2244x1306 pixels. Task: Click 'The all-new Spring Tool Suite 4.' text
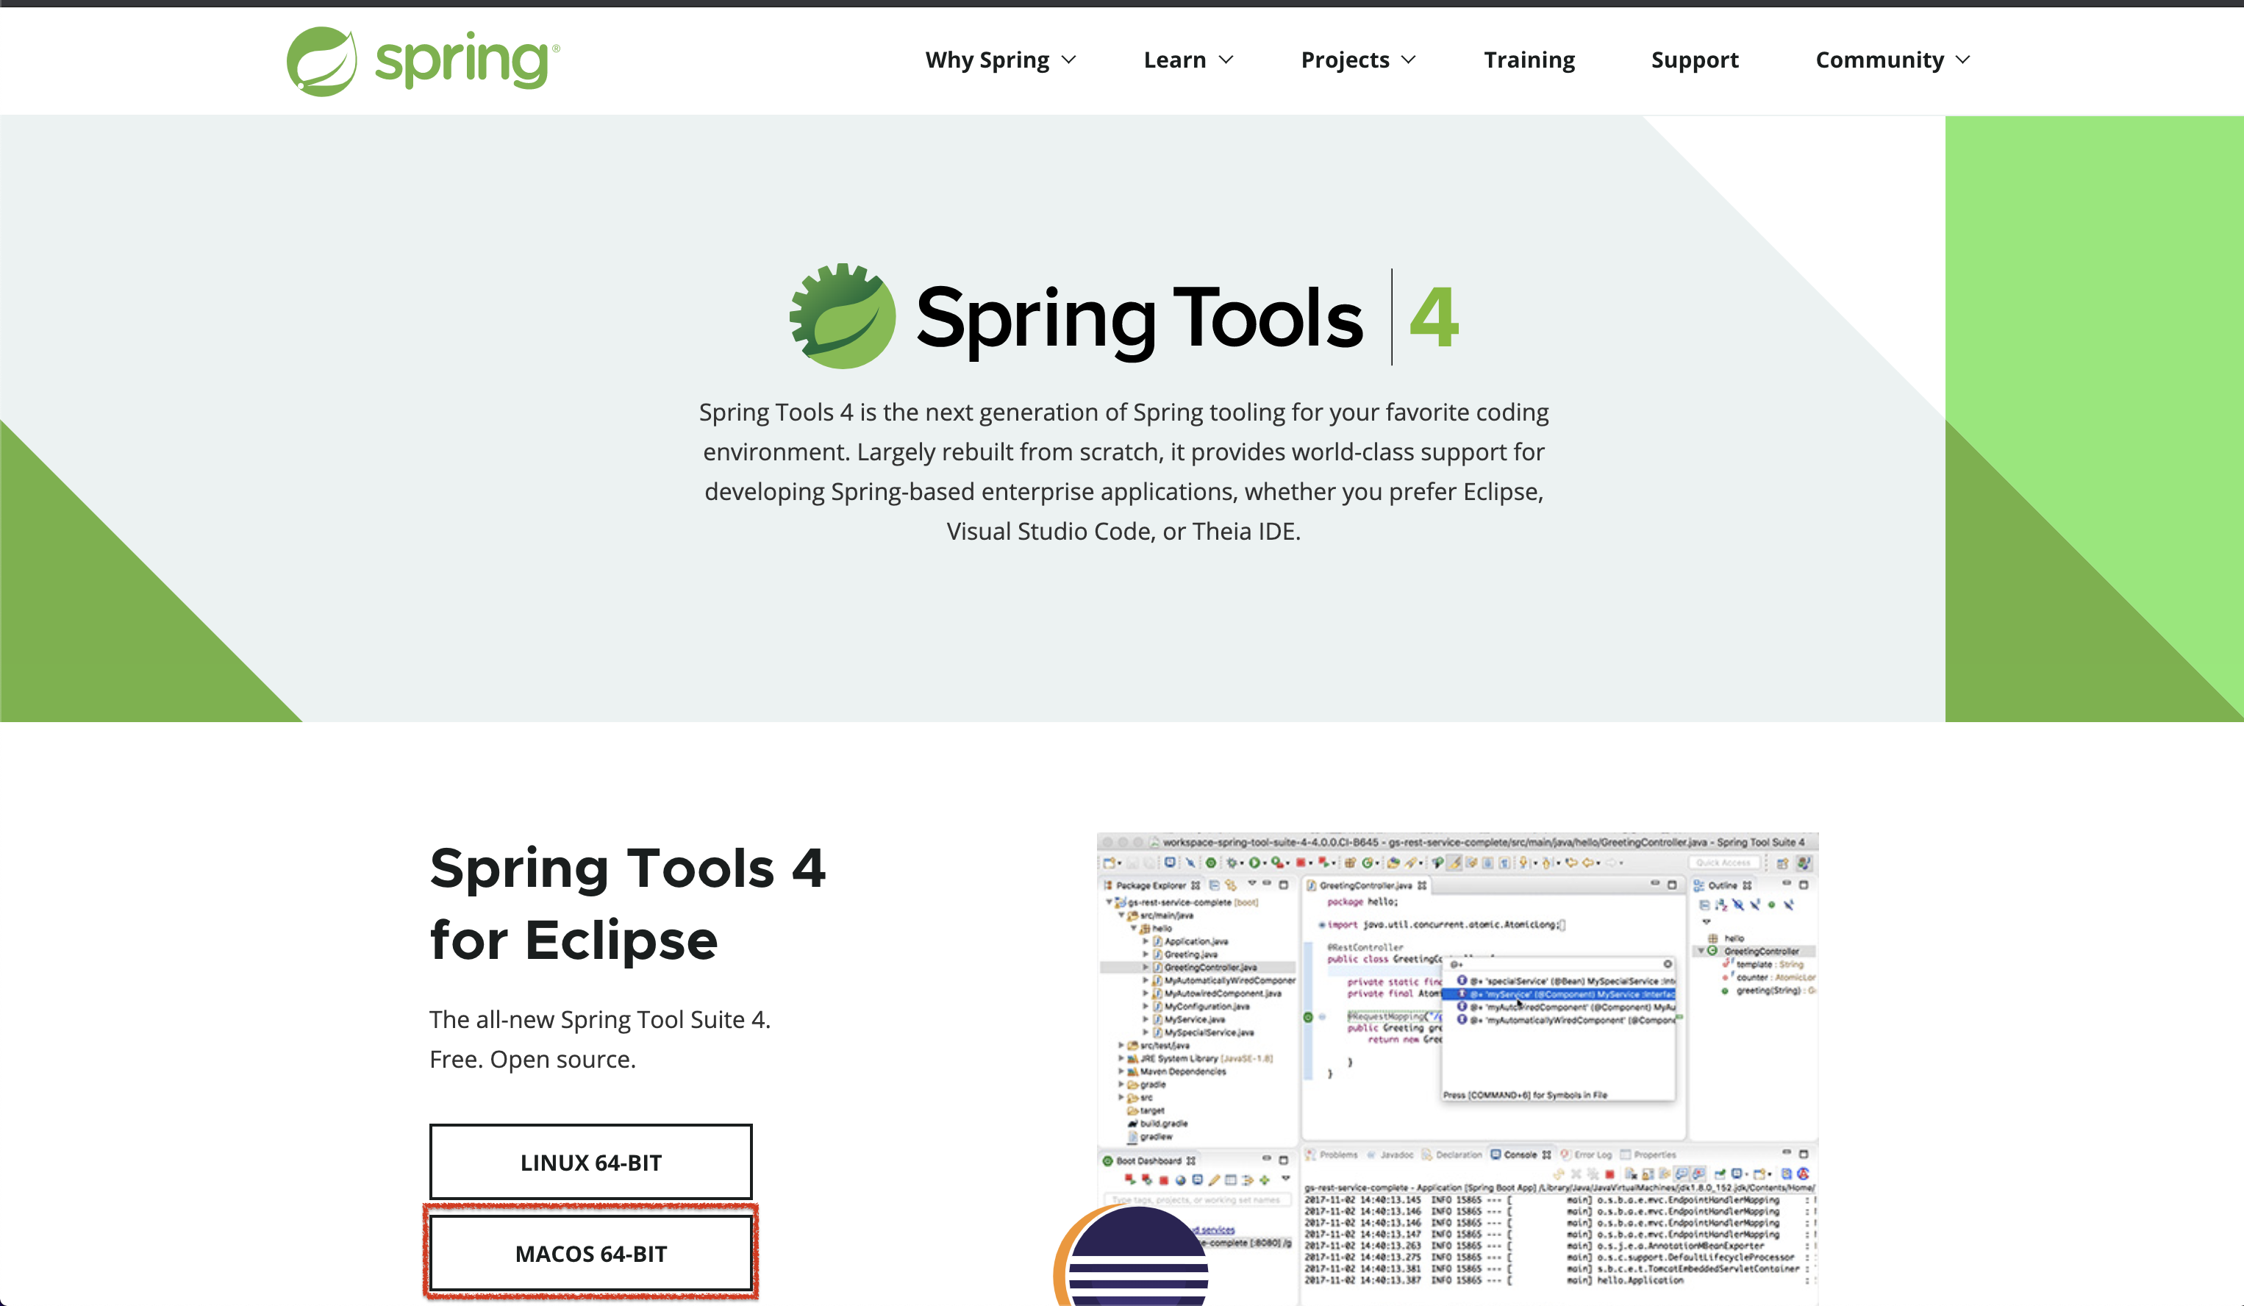tap(600, 1019)
